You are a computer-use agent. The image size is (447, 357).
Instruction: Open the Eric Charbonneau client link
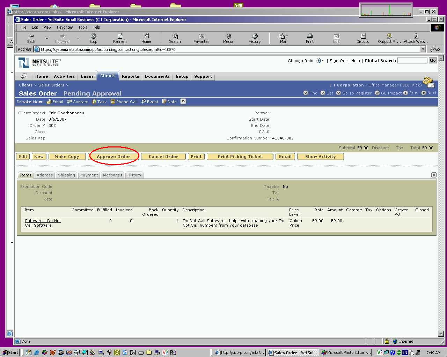(x=66, y=113)
